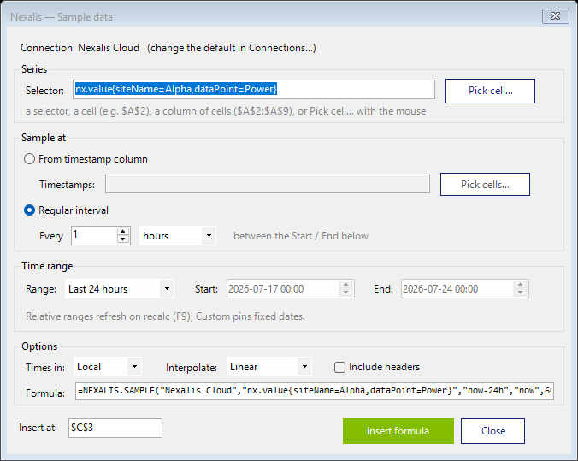Image resolution: width=578 pixels, height=461 pixels.
Task: Click 'between the Start / End below' text
Action: click(x=301, y=236)
